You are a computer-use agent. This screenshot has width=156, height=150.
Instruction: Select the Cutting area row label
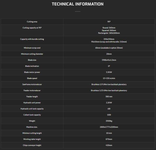[32, 22]
